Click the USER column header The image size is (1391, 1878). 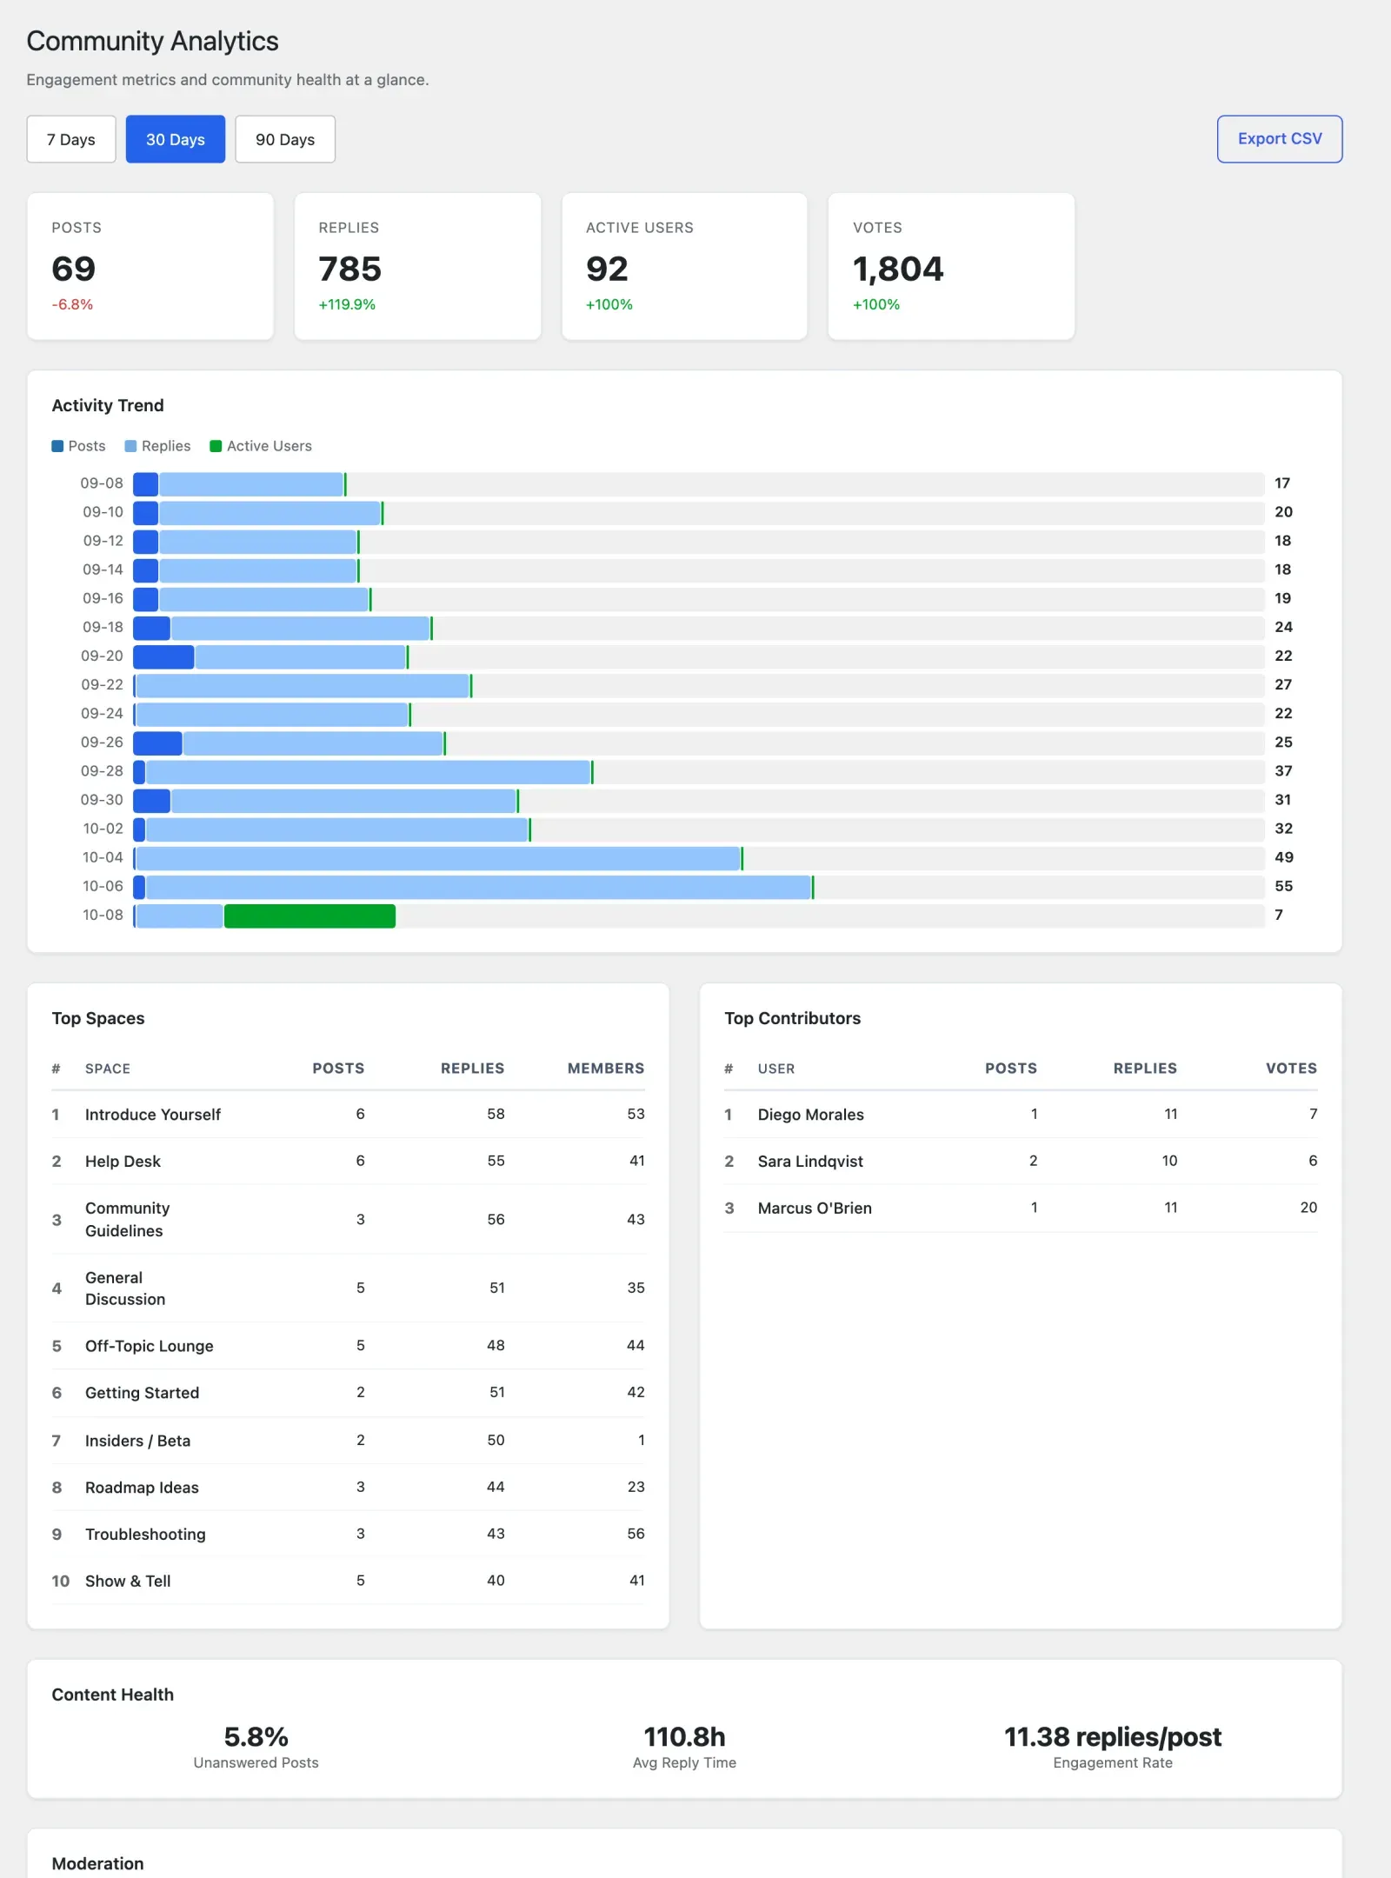(x=776, y=1069)
